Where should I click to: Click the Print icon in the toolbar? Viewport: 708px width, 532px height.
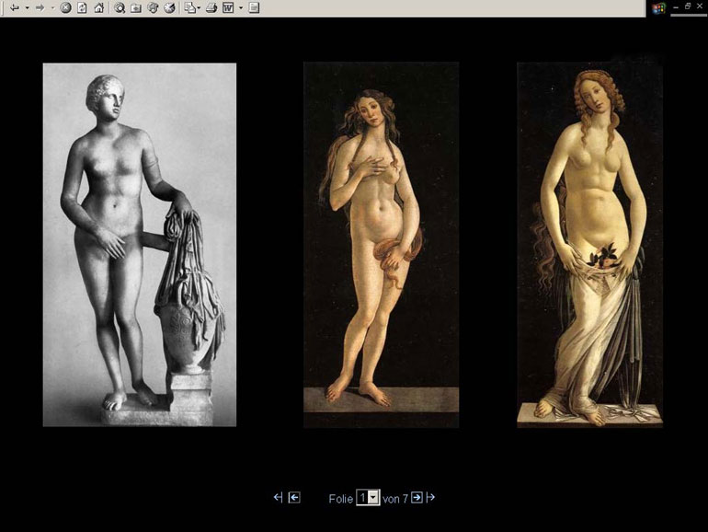(x=211, y=7)
